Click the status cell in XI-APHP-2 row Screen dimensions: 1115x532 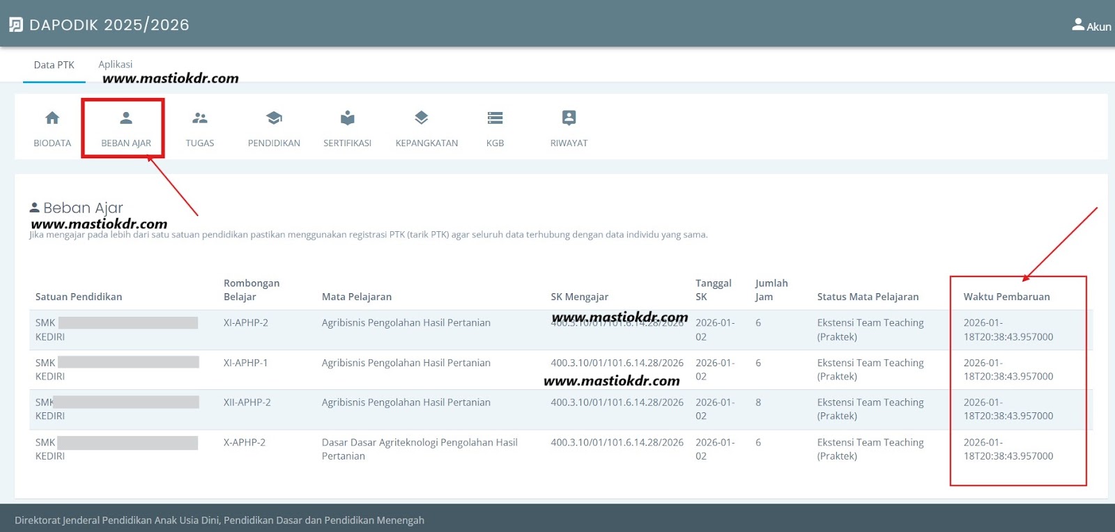[870, 330]
